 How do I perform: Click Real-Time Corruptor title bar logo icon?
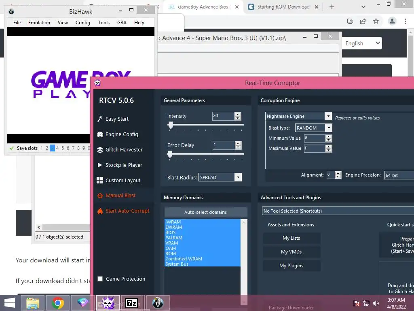97,83
